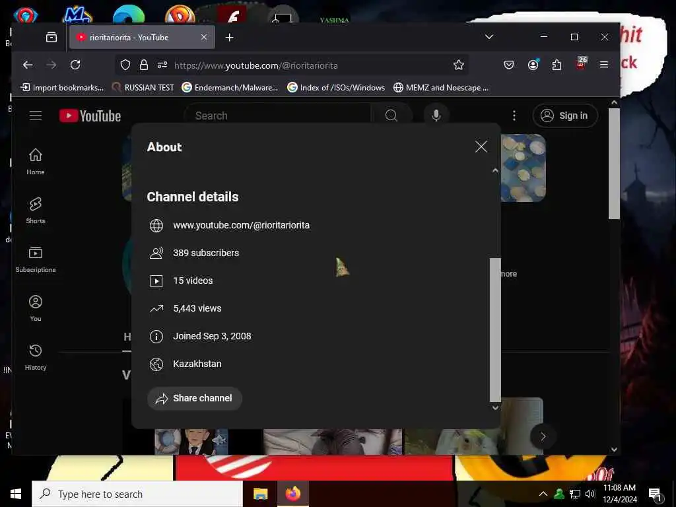
Task: Open File Explorer from taskbar
Action: pos(260,494)
